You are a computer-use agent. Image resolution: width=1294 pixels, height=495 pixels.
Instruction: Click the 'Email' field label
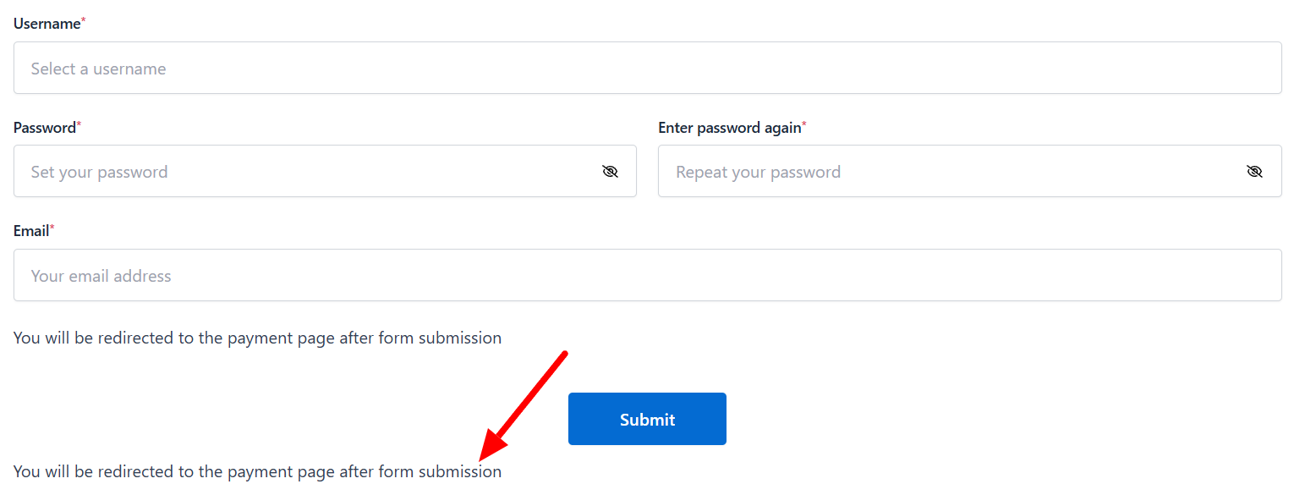30,231
